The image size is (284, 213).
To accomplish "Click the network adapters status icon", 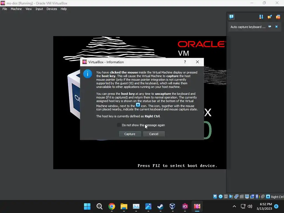I will (236, 197).
